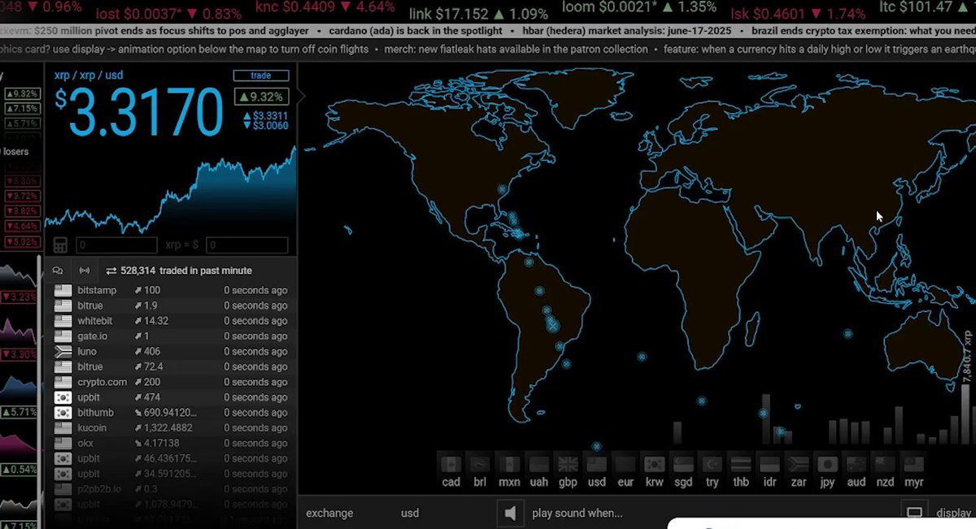Open the brazil ends crypto tax exemption headline
The width and height of the screenshot is (976, 529).
(x=863, y=31)
